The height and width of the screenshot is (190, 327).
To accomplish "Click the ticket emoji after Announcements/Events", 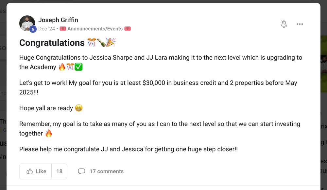I will 128,29.
